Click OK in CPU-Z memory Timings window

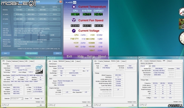tap(133, 105)
